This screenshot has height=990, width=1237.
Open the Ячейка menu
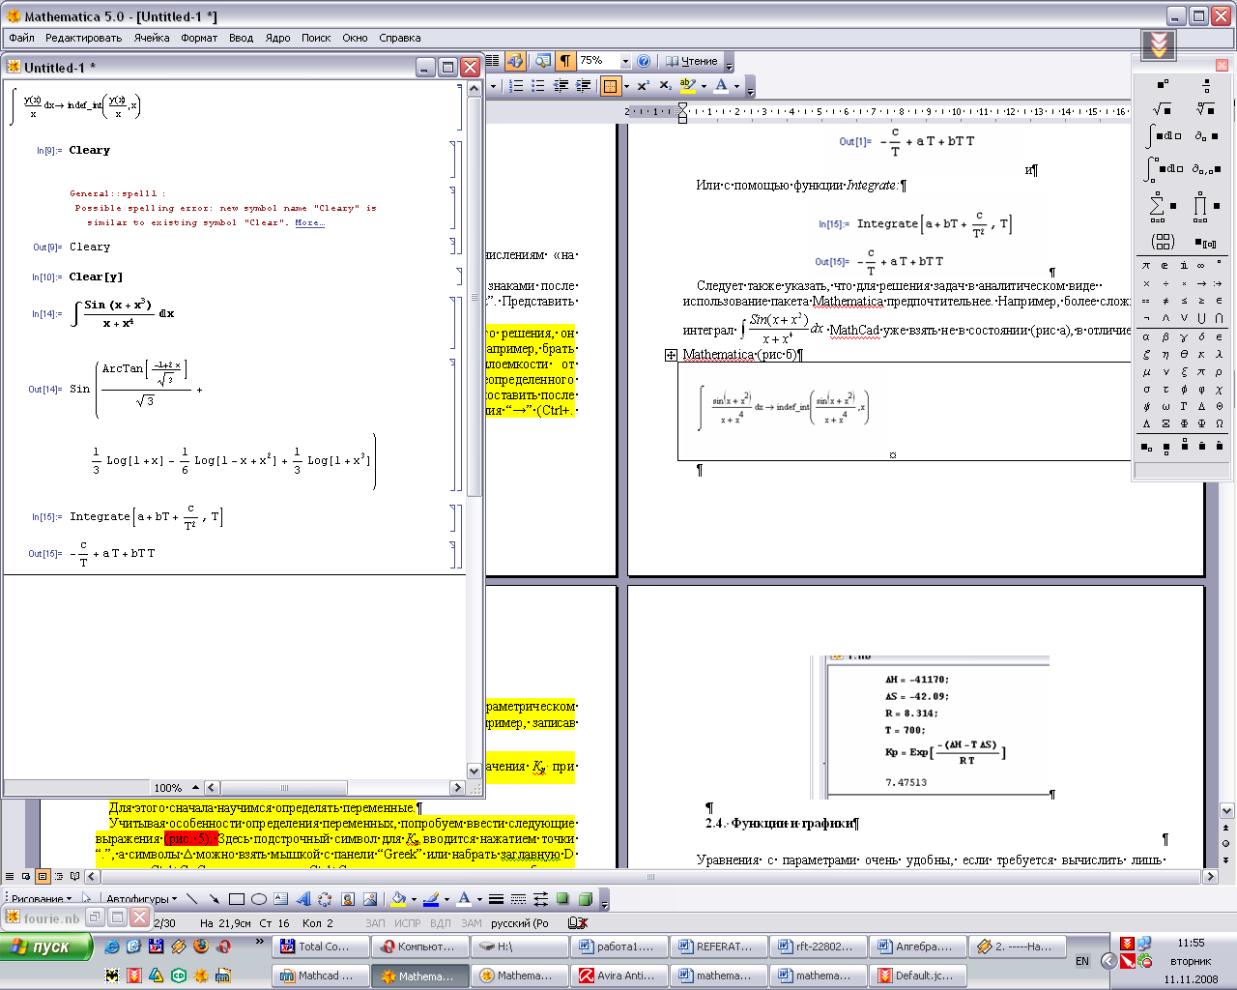[152, 38]
